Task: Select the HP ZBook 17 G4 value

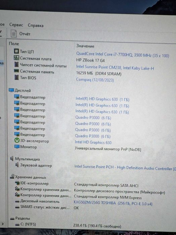Action: click(x=90, y=61)
